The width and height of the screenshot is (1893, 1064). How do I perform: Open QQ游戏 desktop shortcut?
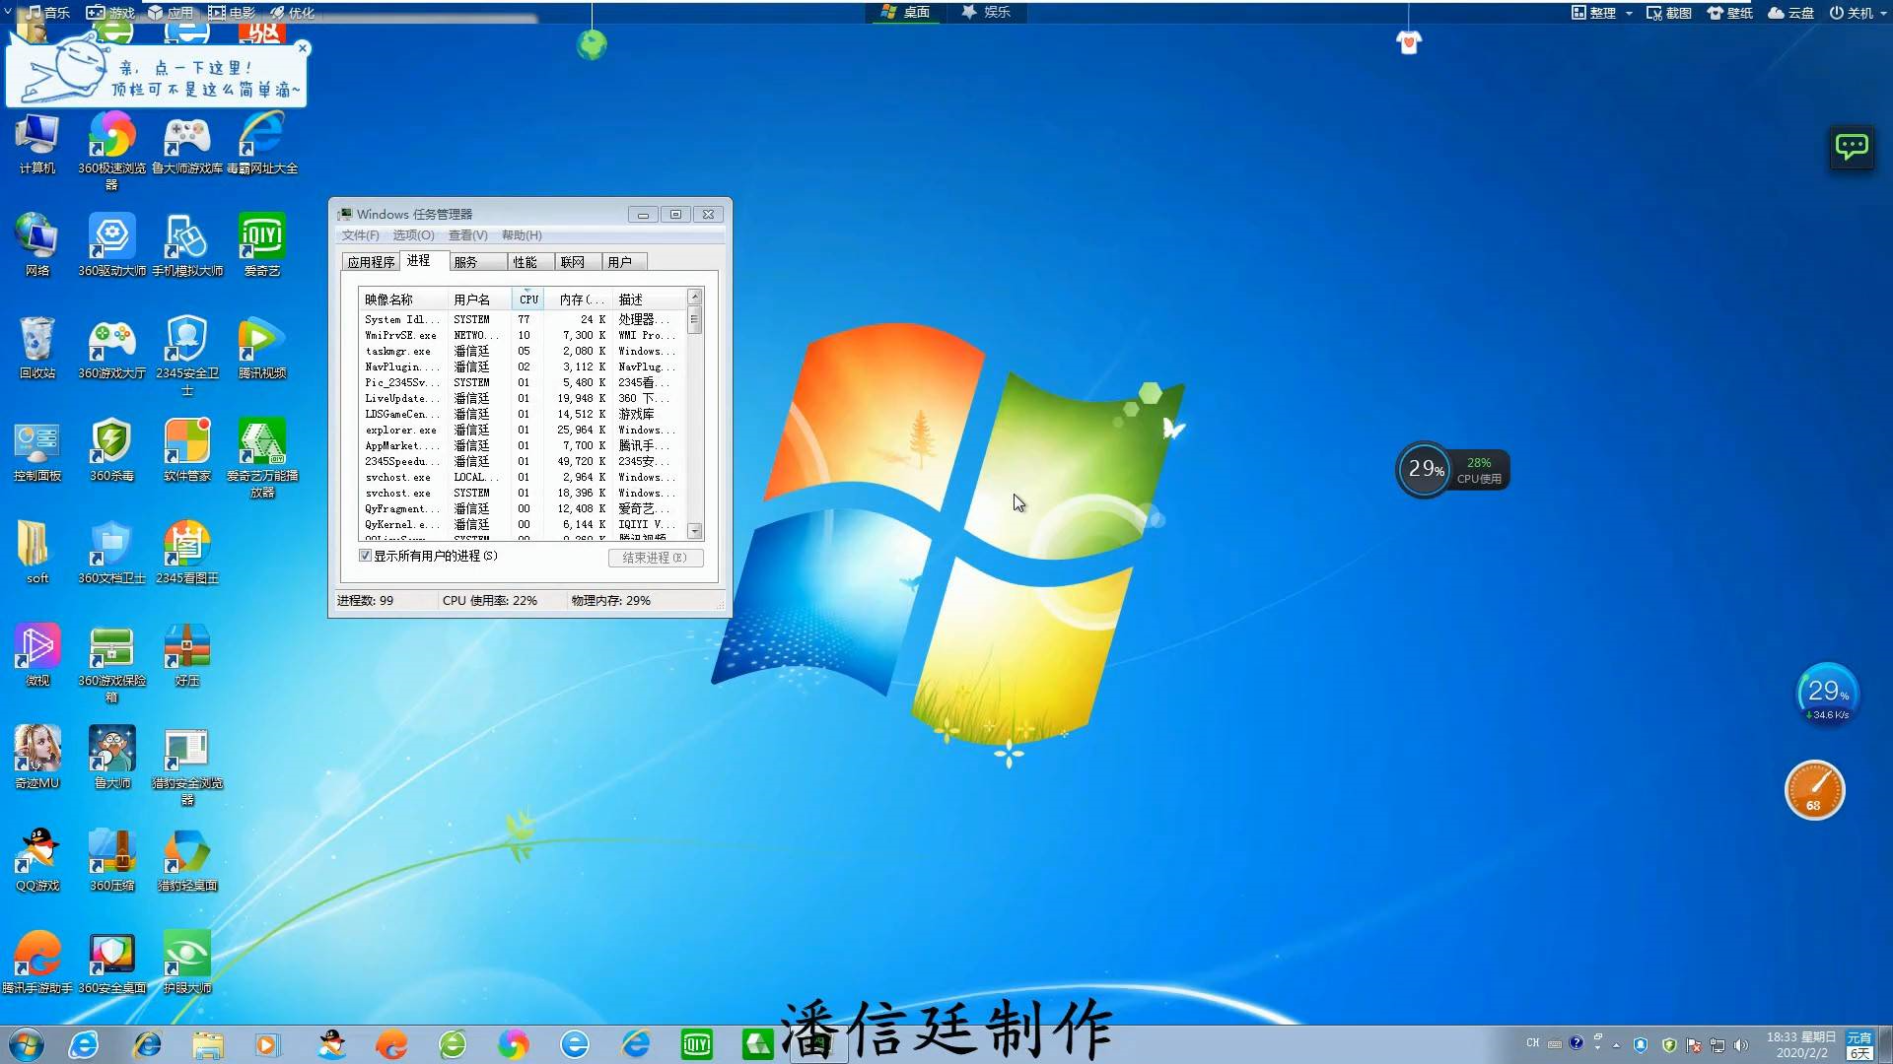(x=37, y=860)
